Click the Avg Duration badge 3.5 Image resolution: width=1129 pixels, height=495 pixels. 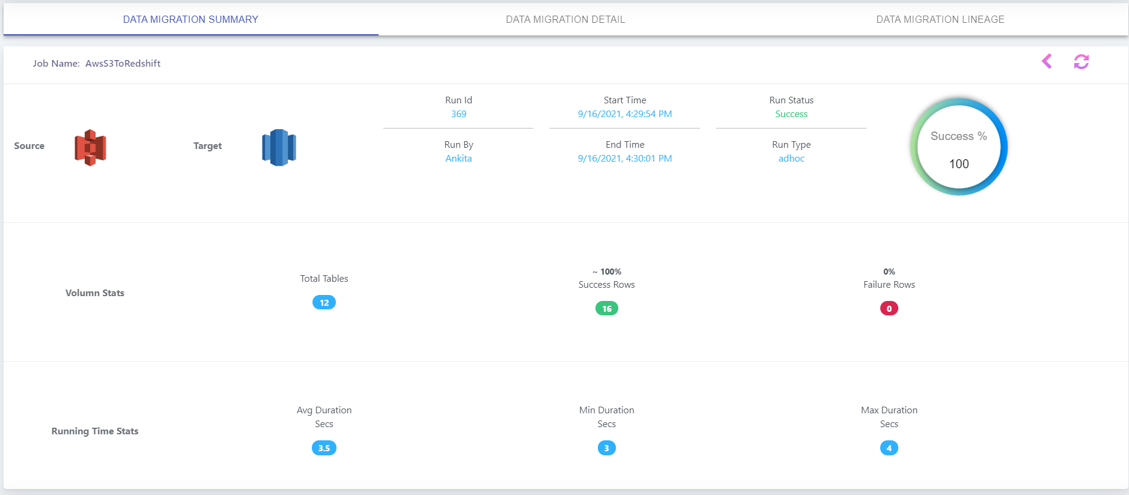click(x=324, y=448)
